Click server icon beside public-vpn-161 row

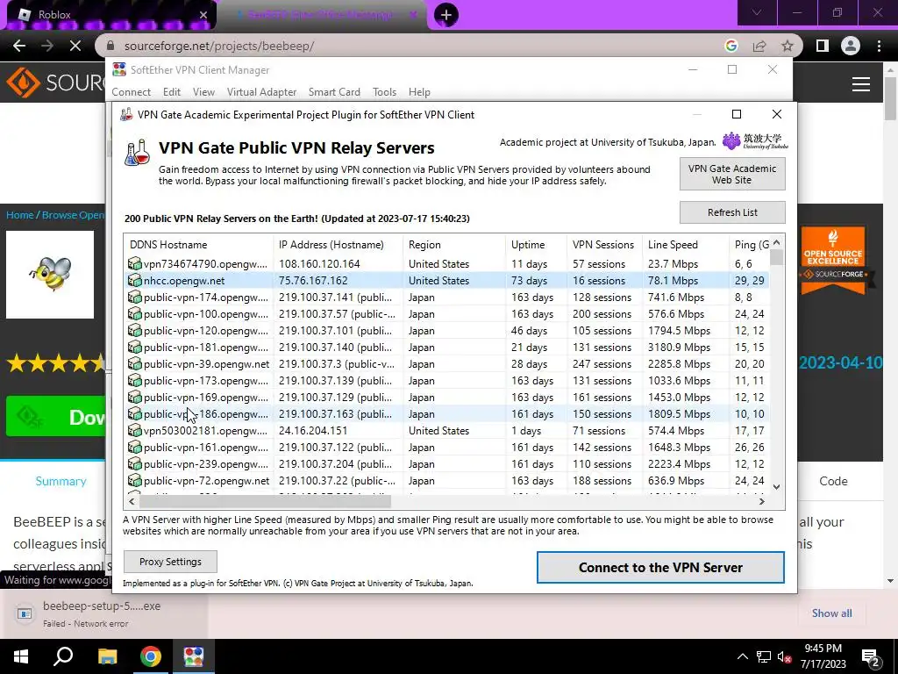(134, 447)
